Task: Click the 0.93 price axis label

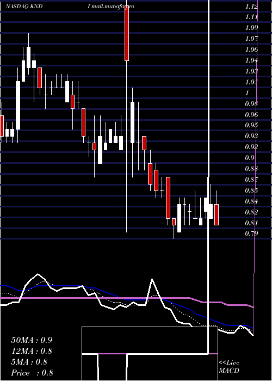Action: click(x=251, y=136)
